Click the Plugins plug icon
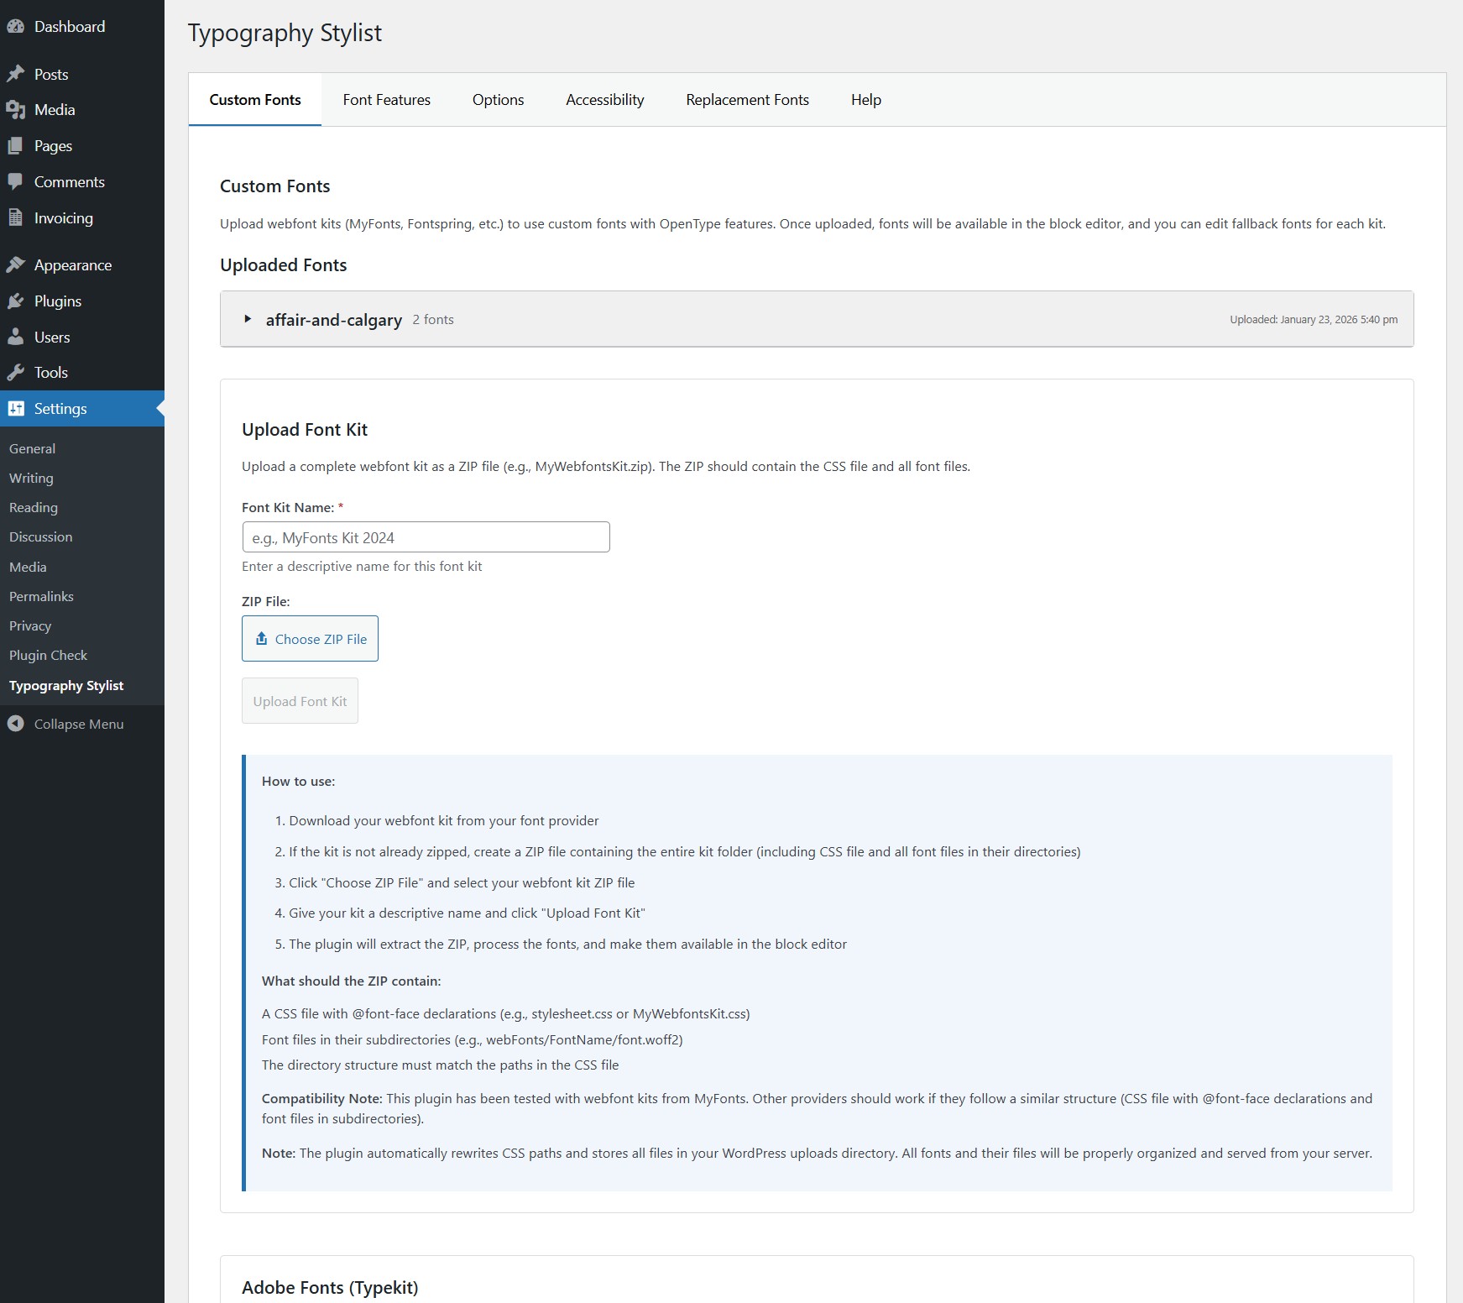Viewport: 1463px width, 1303px height. tap(15, 301)
